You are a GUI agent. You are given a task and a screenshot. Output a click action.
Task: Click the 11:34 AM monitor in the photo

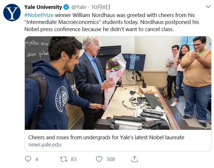[134, 61]
